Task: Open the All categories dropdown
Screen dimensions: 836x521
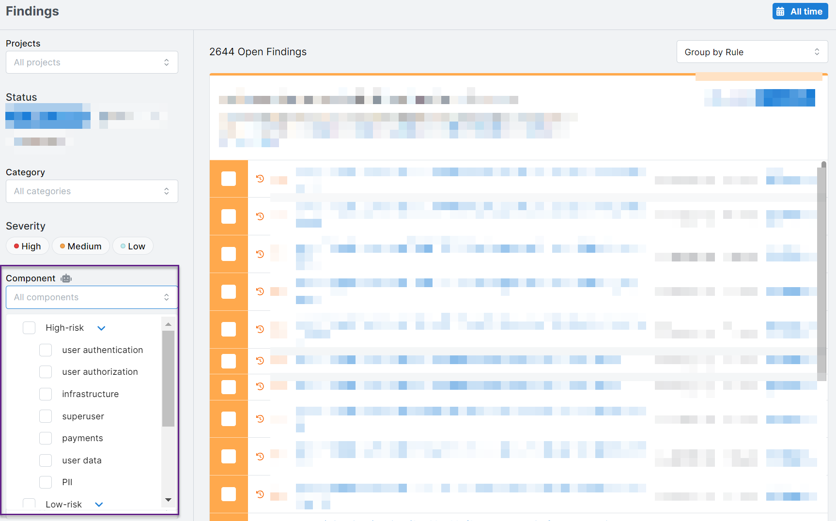Action: [92, 191]
